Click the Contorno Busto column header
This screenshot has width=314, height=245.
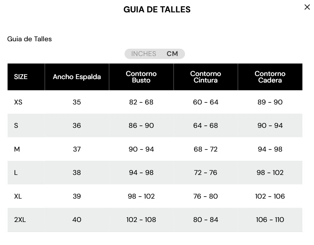point(141,77)
